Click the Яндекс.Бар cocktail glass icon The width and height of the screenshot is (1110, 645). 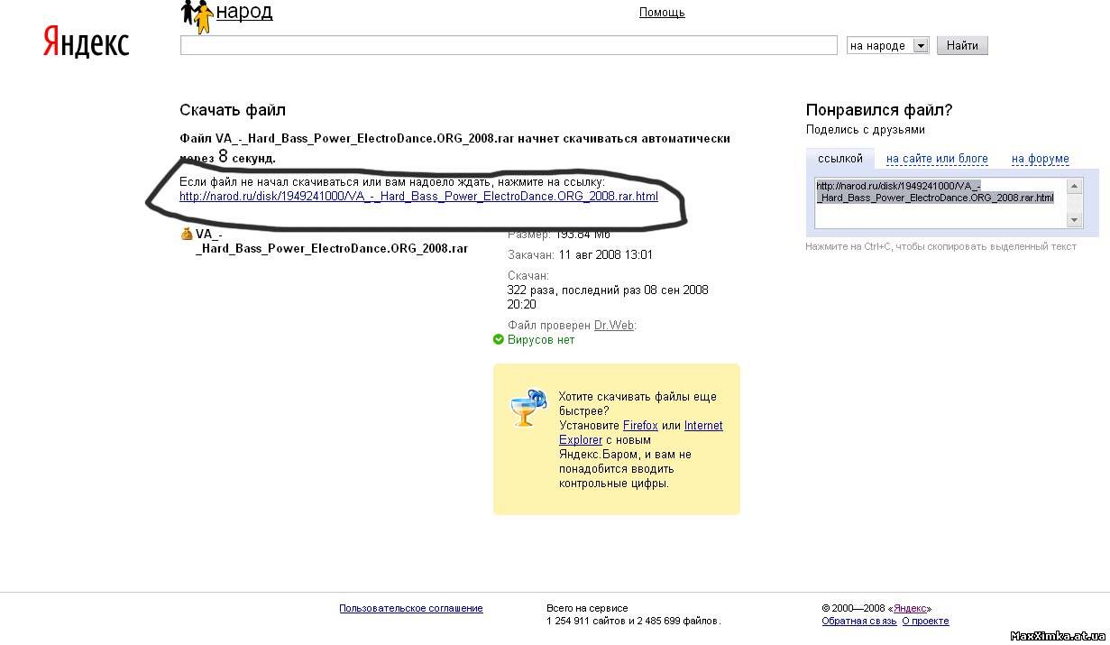pyautogui.click(x=527, y=408)
